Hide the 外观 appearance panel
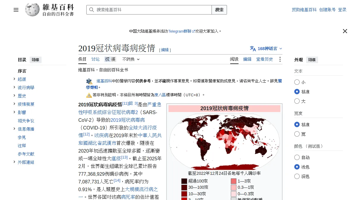 click(x=312, y=60)
